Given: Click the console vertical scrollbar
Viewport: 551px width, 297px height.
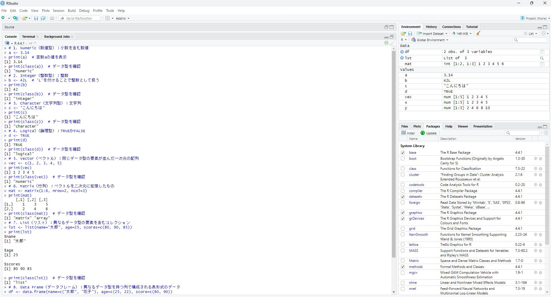Looking at the screenshot, I should 394,154.
